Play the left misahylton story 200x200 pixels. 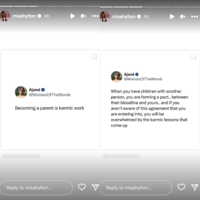coord(73,16)
